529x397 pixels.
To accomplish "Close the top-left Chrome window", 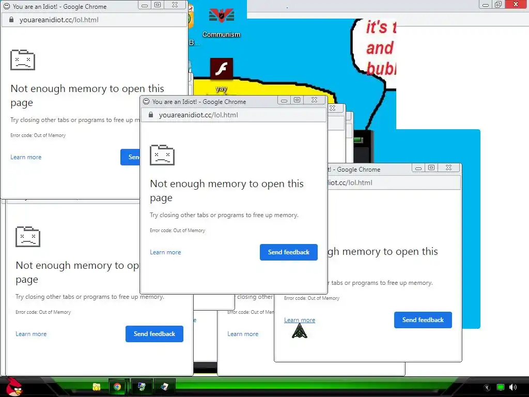I will [x=175, y=5].
